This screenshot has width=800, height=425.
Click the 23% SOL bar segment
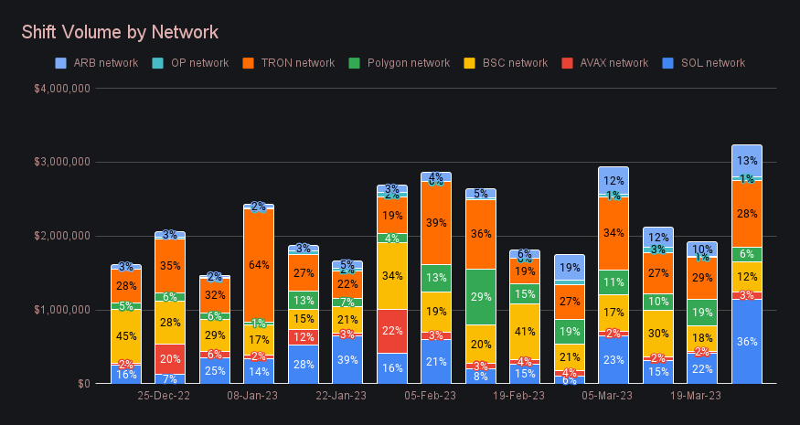(x=613, y=359)
